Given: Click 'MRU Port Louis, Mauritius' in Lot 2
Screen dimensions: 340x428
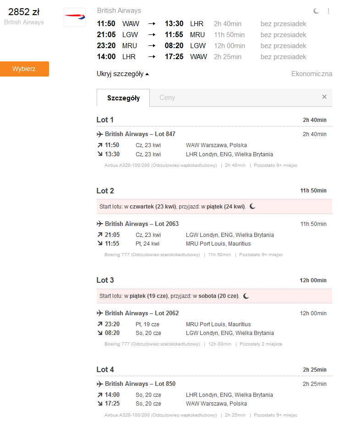Looking at the screenshot, I should pos(218,243).
